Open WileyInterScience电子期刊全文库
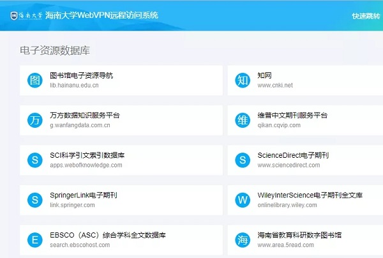The width and height of the screenshot is (383, 258). (x=310, y=195)
